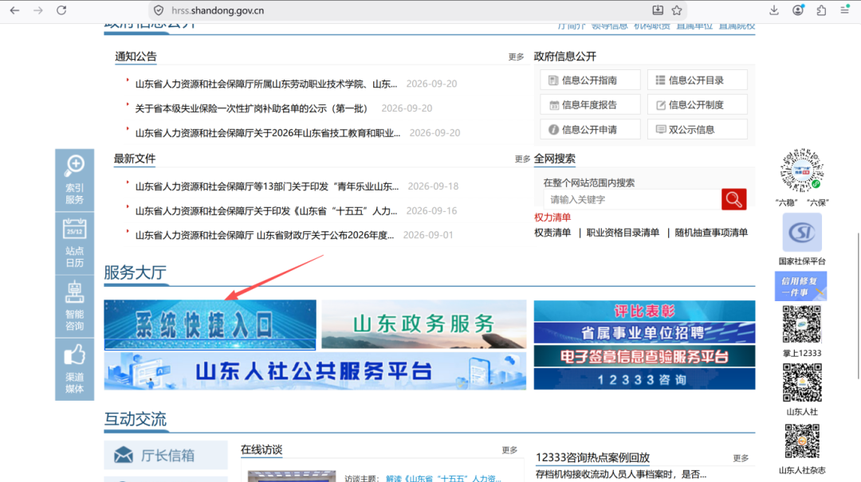Open 更多 next to 12333咨询热点案例回放

pos(741,458)
